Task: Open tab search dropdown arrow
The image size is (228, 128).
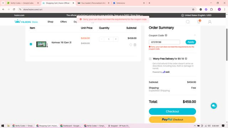Action: click(x=3, y=3)
